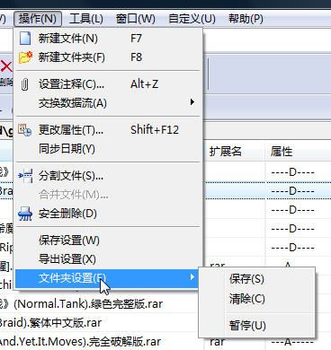Open the 自定义(U) menu
Viewport: 331px width, 350px height.
coord(192,19)
